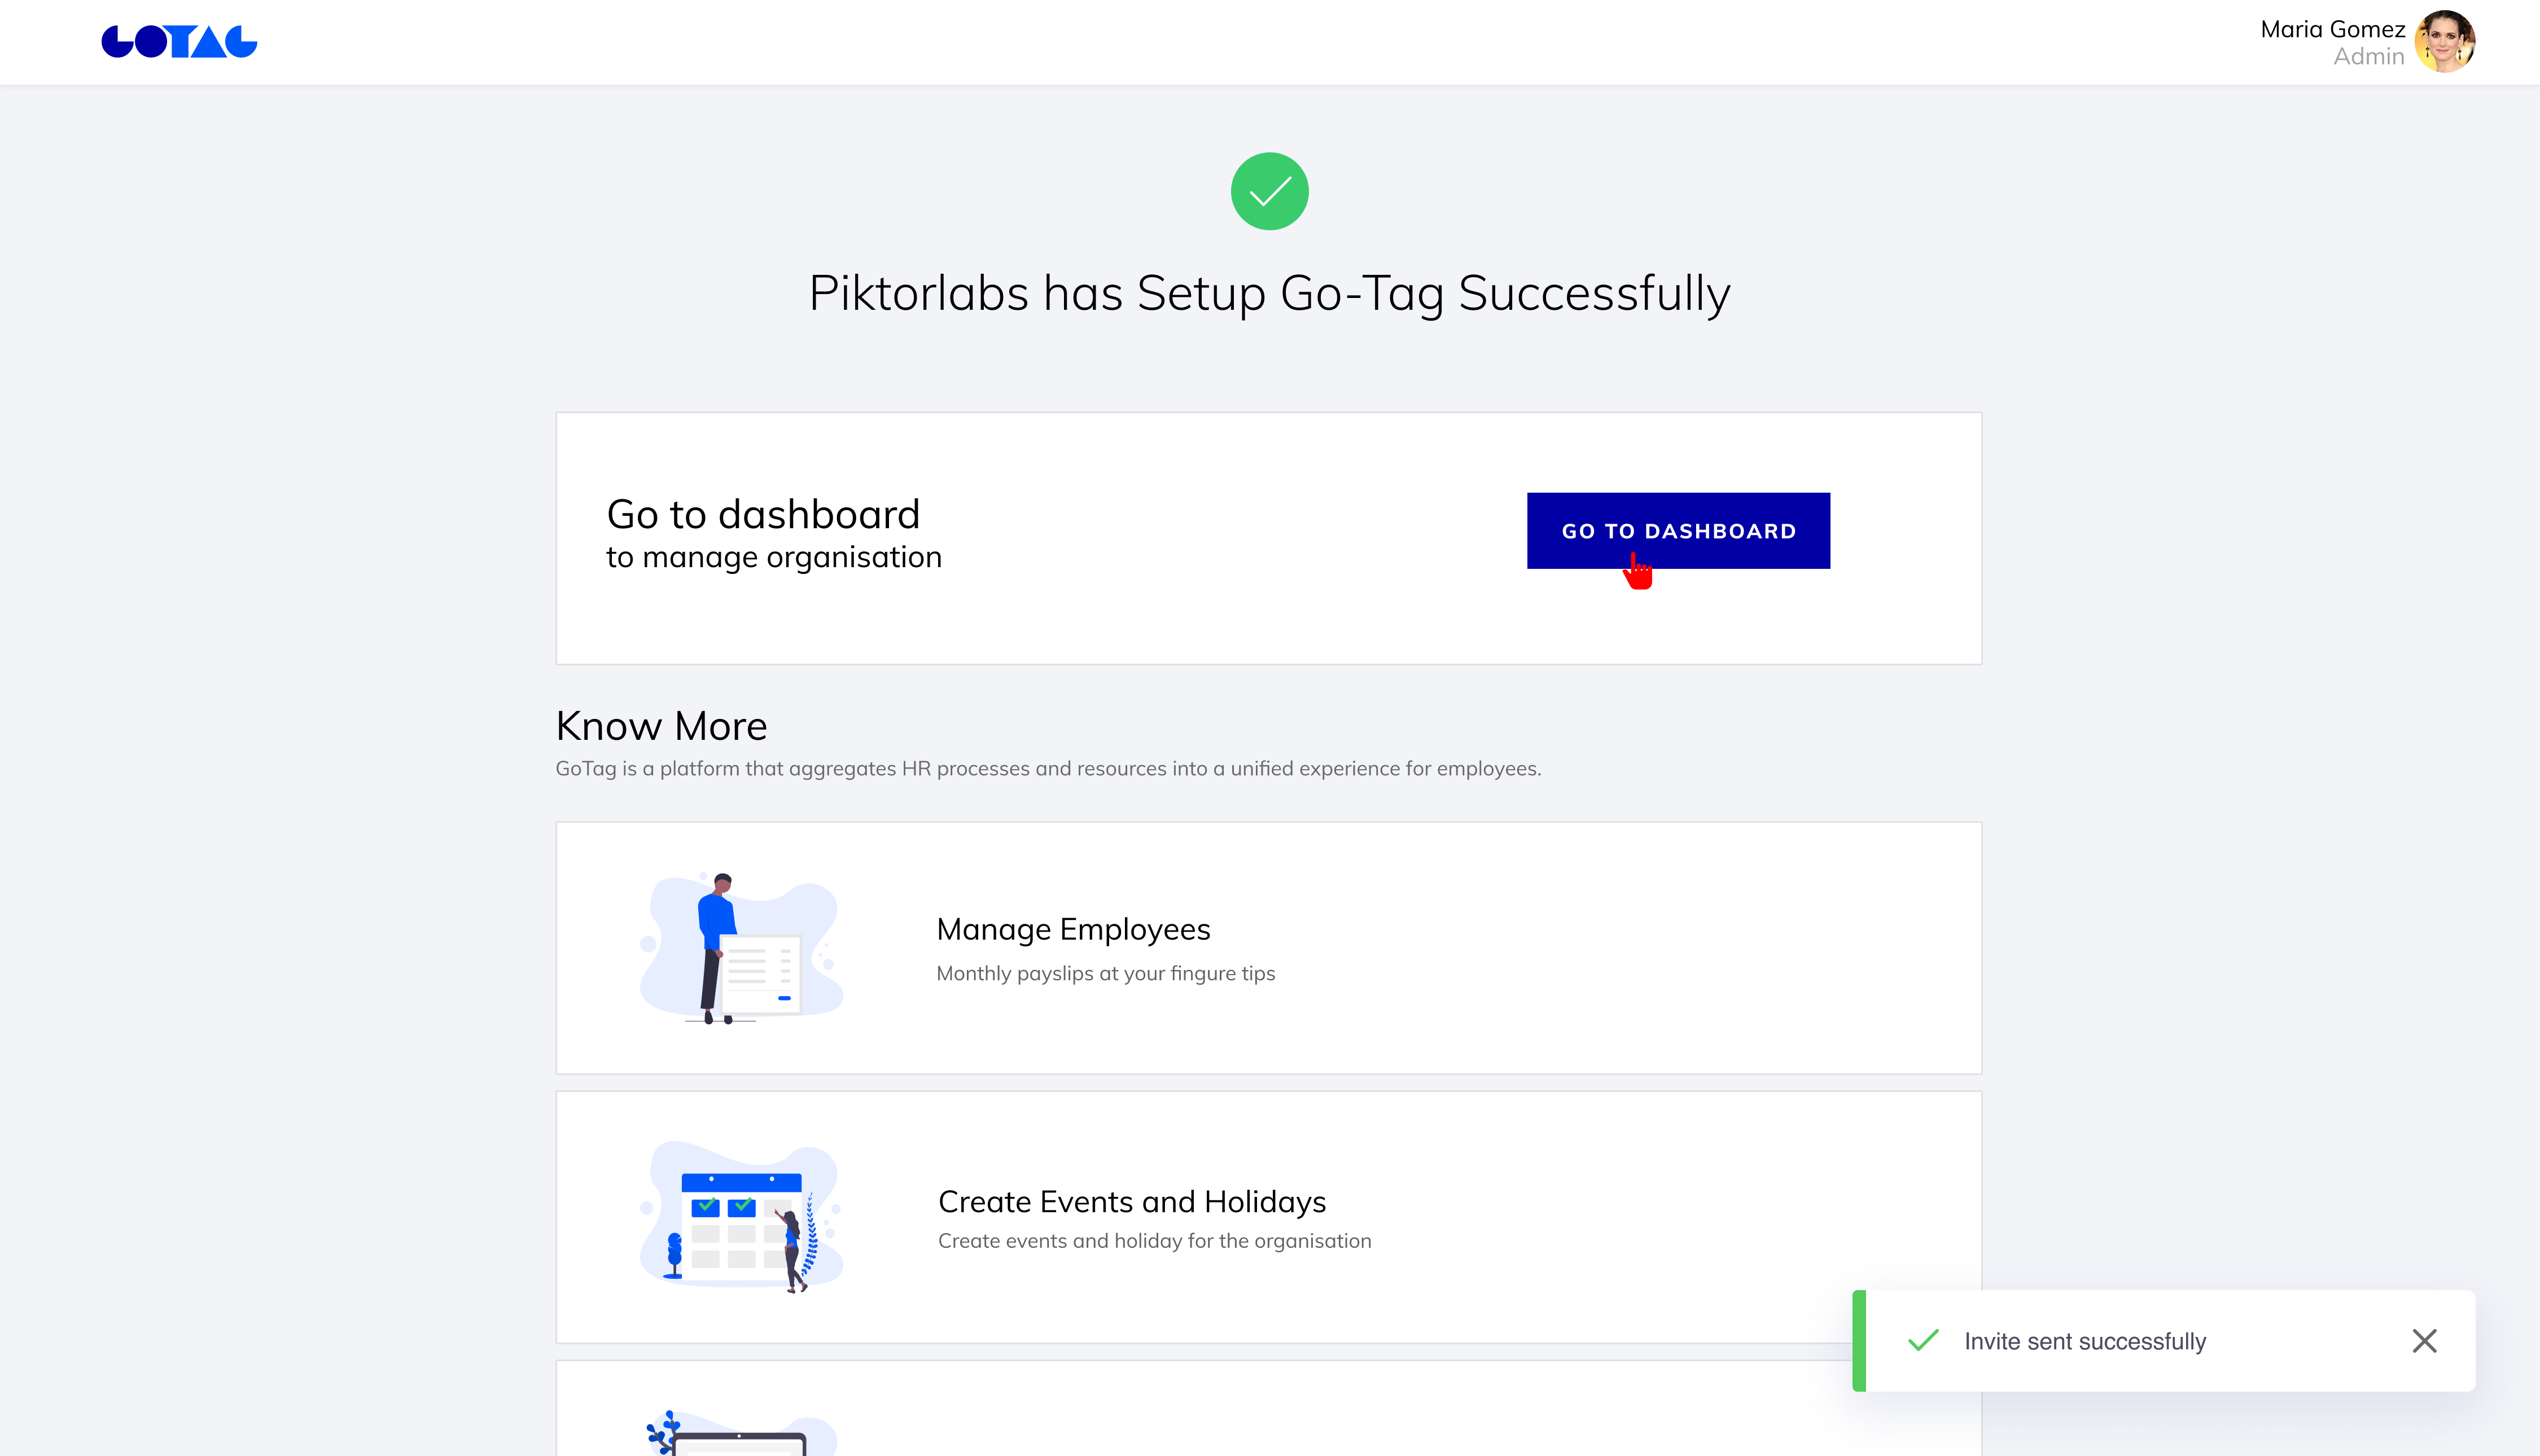Click the green success checkmark circle
This screenshot has height=1456, width=2540.
[x=1269, y=191]
